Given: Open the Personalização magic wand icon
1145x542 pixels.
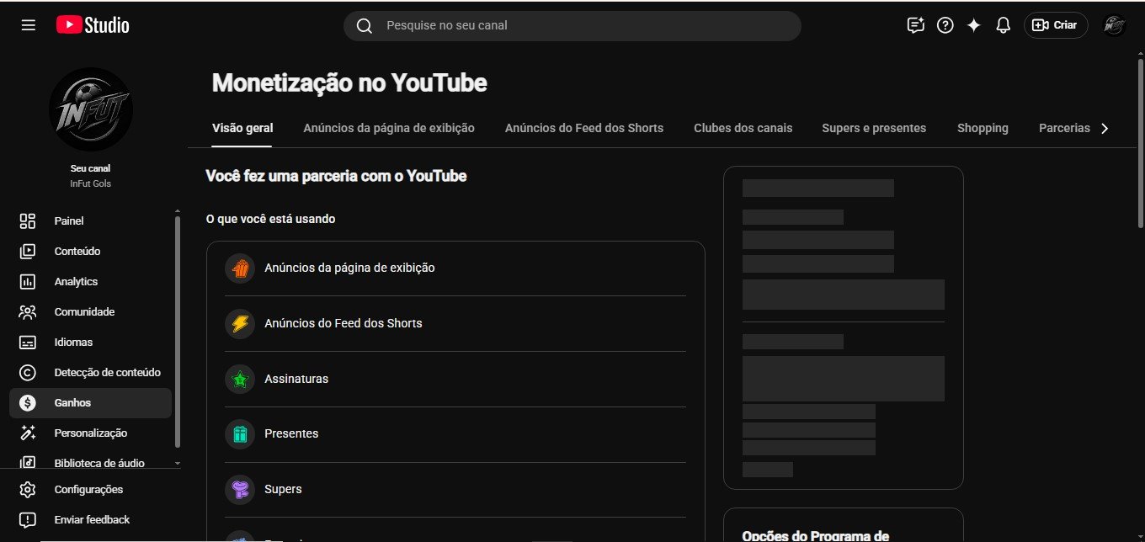Looking at the screenshot, I should point(28,433).
